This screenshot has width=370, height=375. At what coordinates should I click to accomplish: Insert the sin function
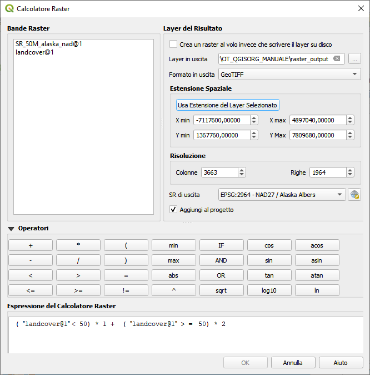269,260
